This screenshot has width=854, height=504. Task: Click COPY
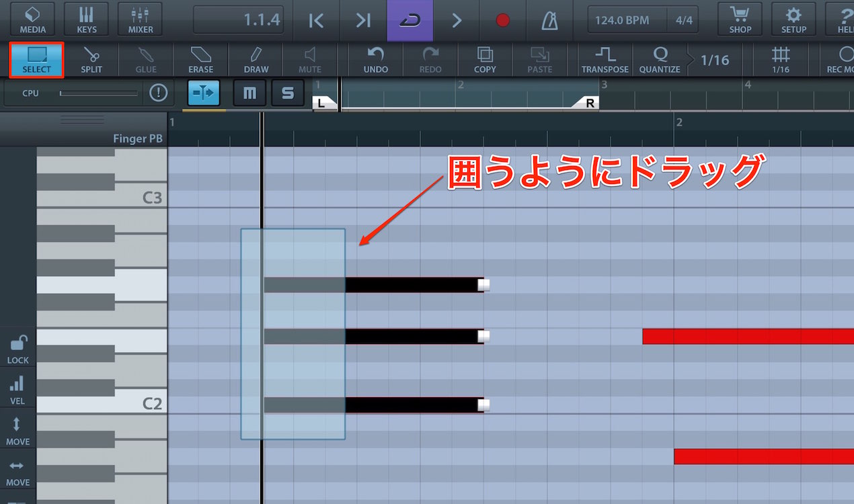(x=485, y=60)
